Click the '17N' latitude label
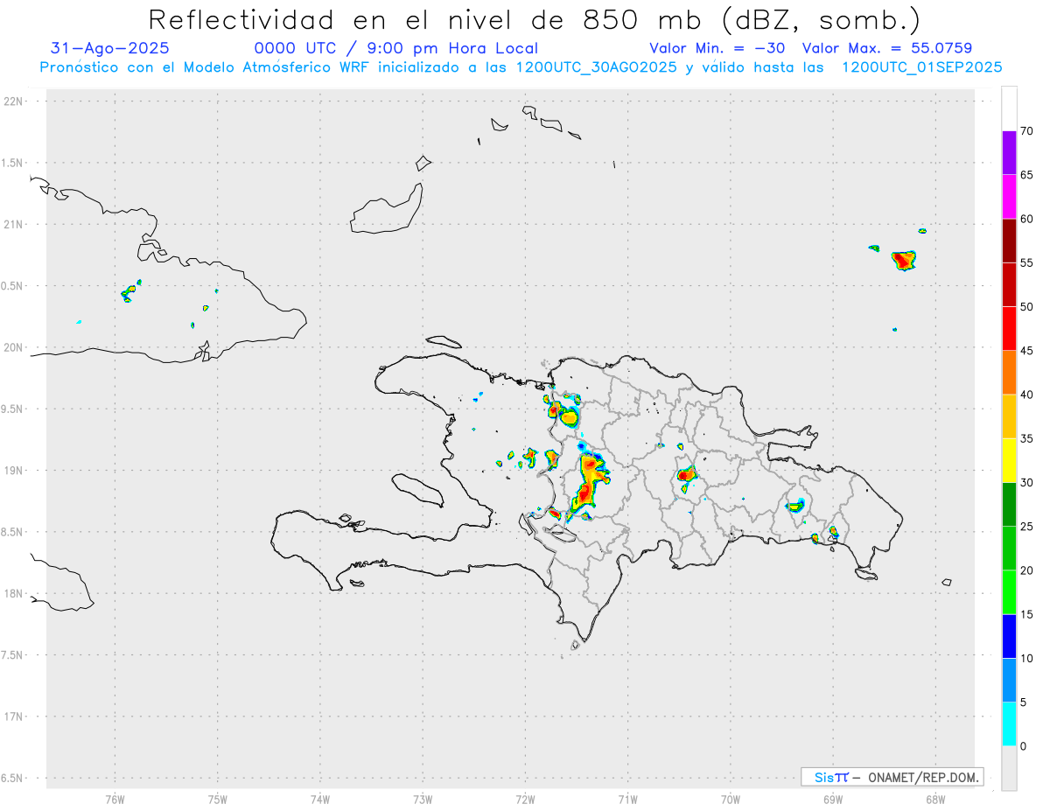Image resolution: width=1050 pixels, height=811 pixels. click(14, 717)
